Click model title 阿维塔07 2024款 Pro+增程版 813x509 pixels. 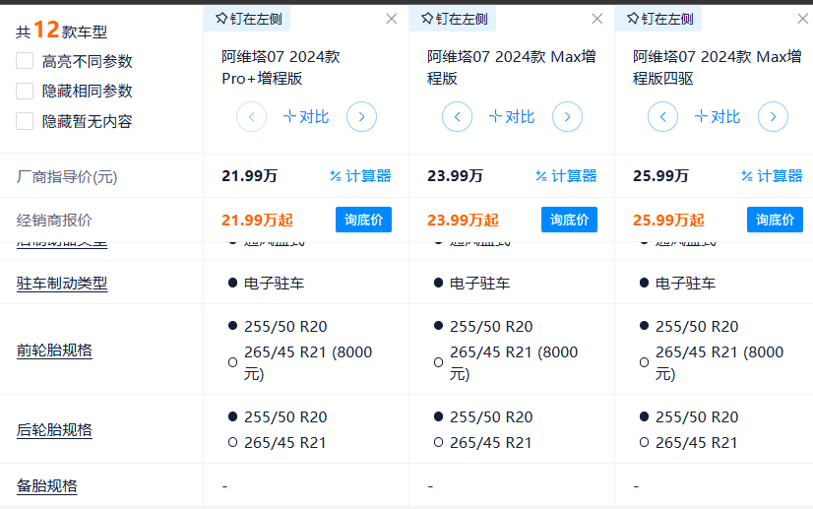281,68
